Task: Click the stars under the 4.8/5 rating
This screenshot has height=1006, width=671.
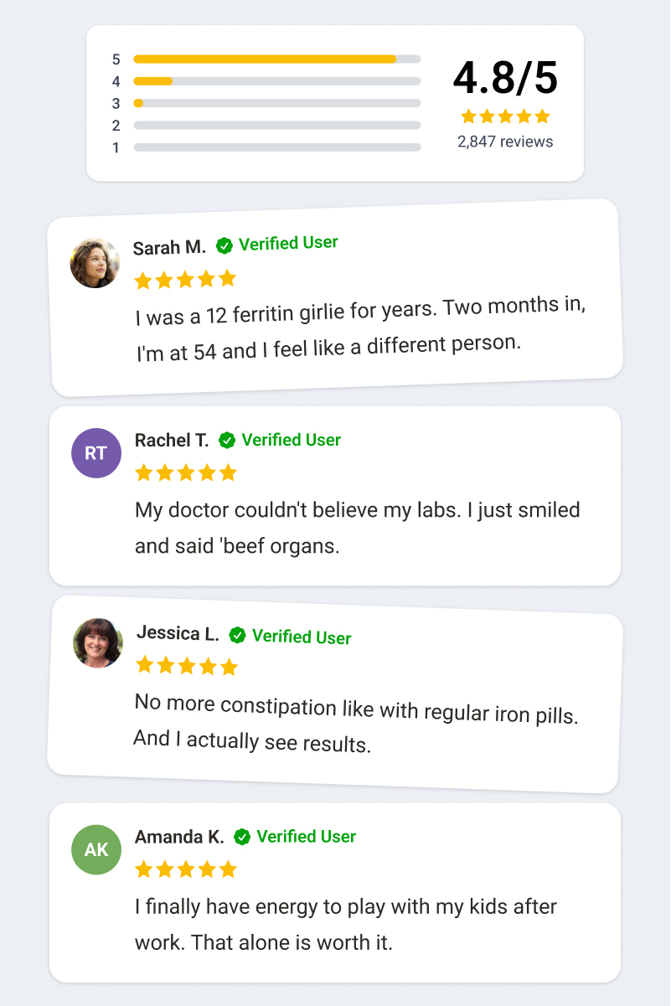Action: pos(505,116)
